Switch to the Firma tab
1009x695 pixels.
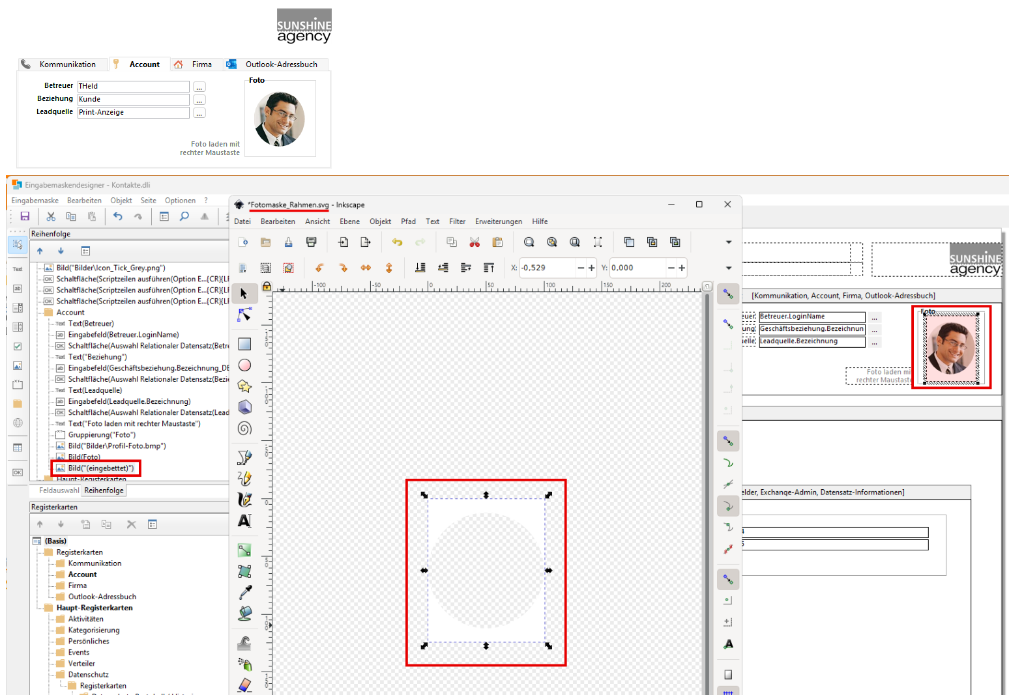point(201,64)
